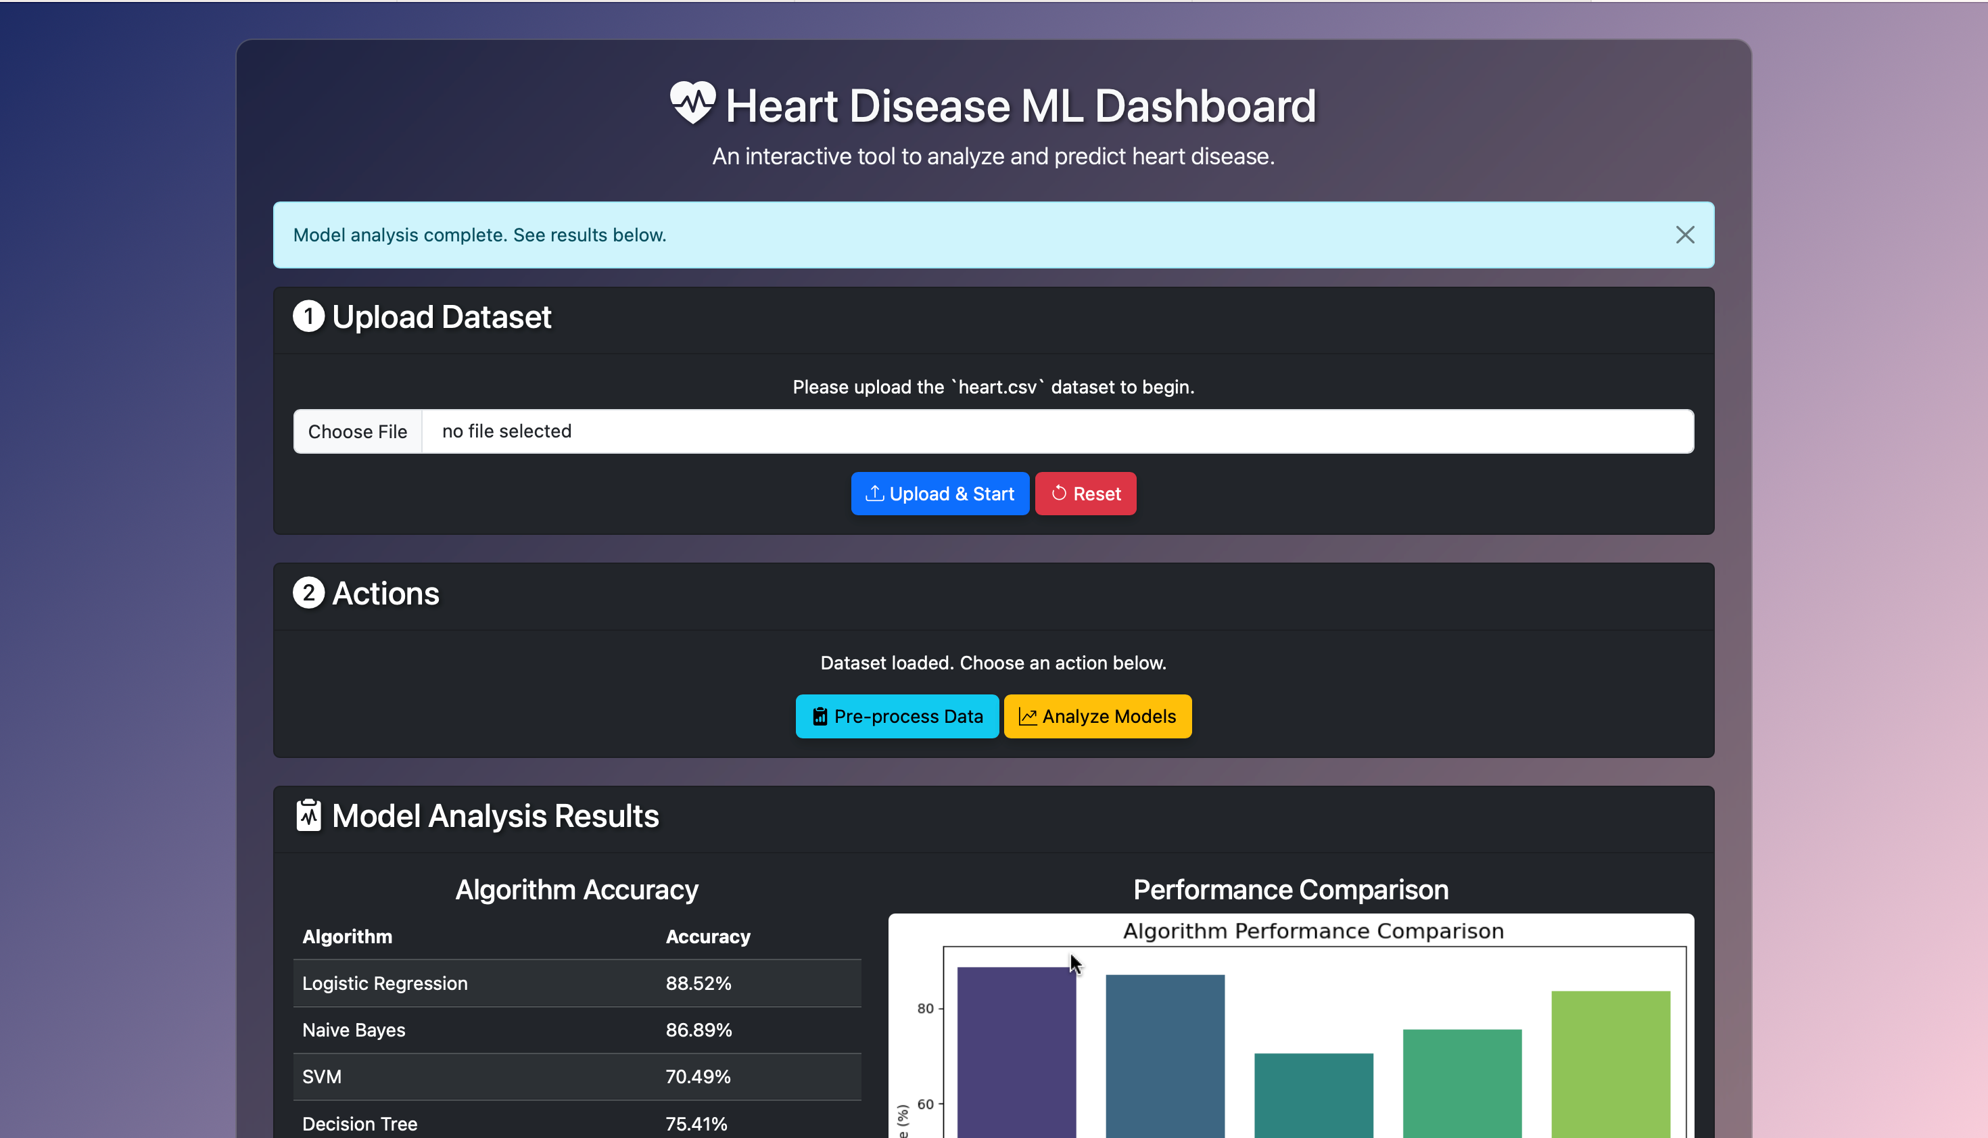This screenshot has width=1988, height=1138.
Task: Select the SVM table cell
Action: [x=474, y=1077]
